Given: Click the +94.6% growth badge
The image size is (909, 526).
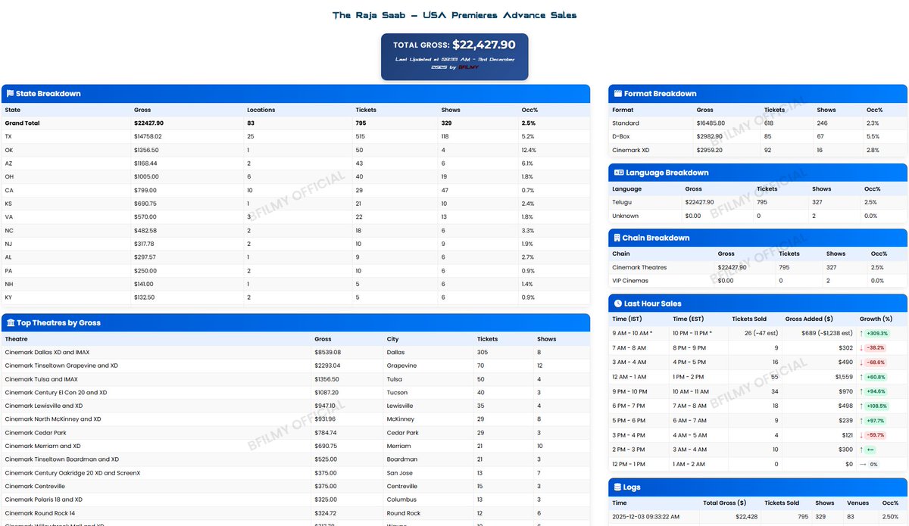Looking at the screenshot, I should [878, 391].
